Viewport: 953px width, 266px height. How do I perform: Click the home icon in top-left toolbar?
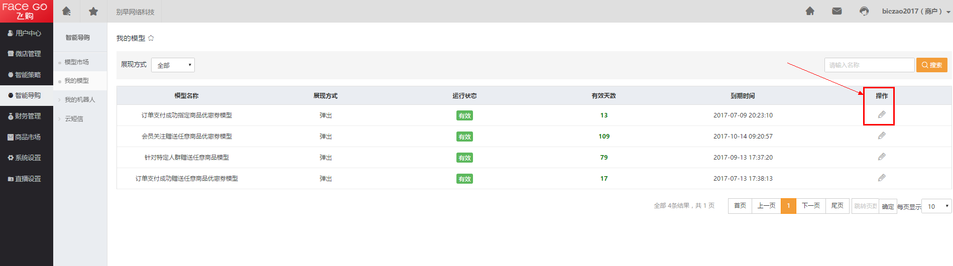pos(66,11)
